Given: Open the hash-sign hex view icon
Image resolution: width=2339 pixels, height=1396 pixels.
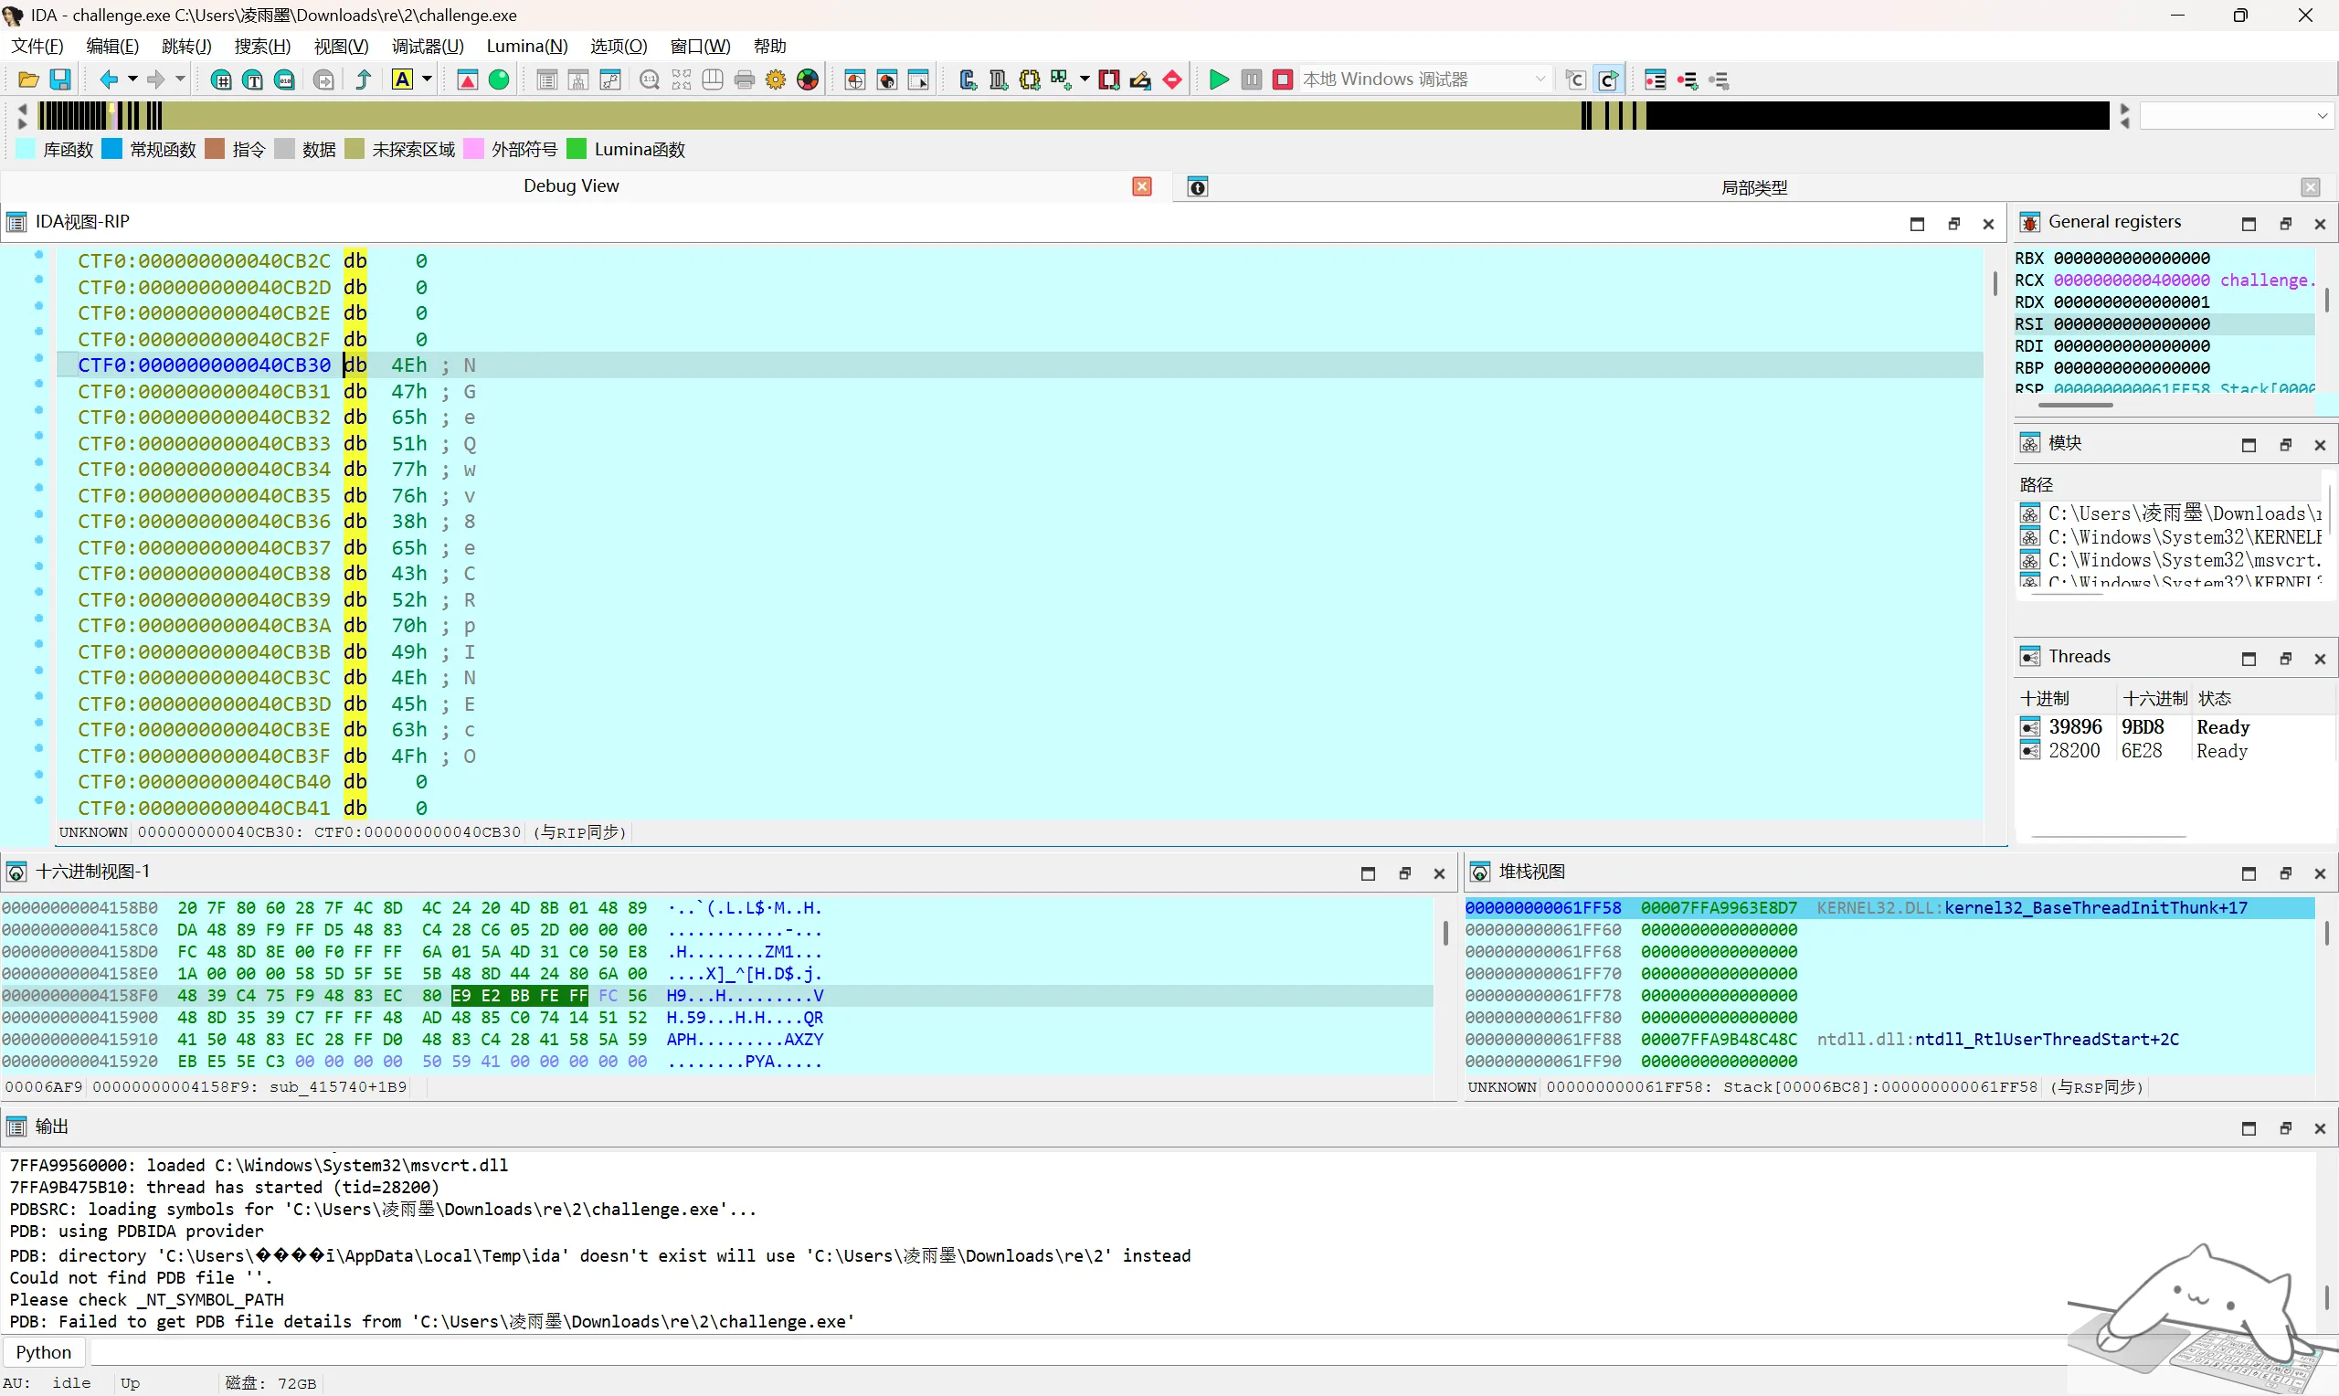Looking at the screenshot, I should 221,80.
